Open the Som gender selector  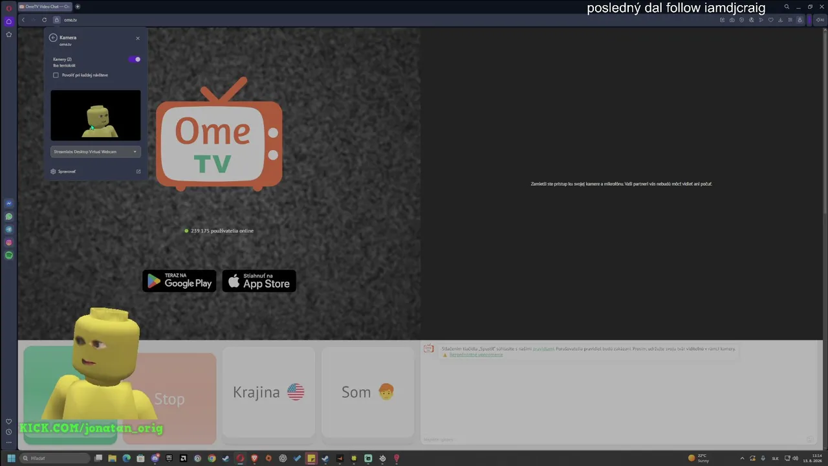click(367, 392)
